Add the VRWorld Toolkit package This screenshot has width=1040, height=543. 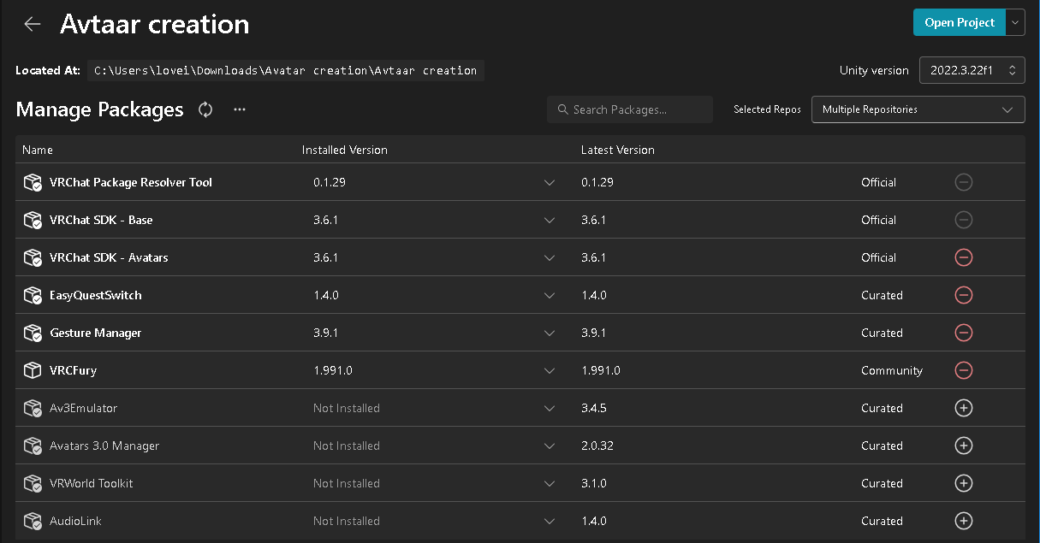pyautogui.click(x=963, y=483)
